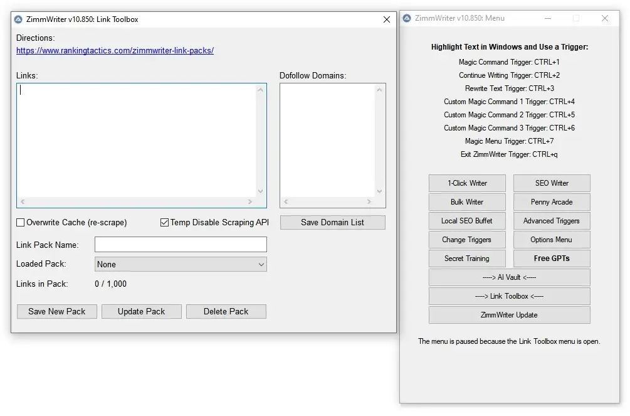Viewport: 630px width, 416px height.
Task: Click Update Pack
Action: [141, 311]
